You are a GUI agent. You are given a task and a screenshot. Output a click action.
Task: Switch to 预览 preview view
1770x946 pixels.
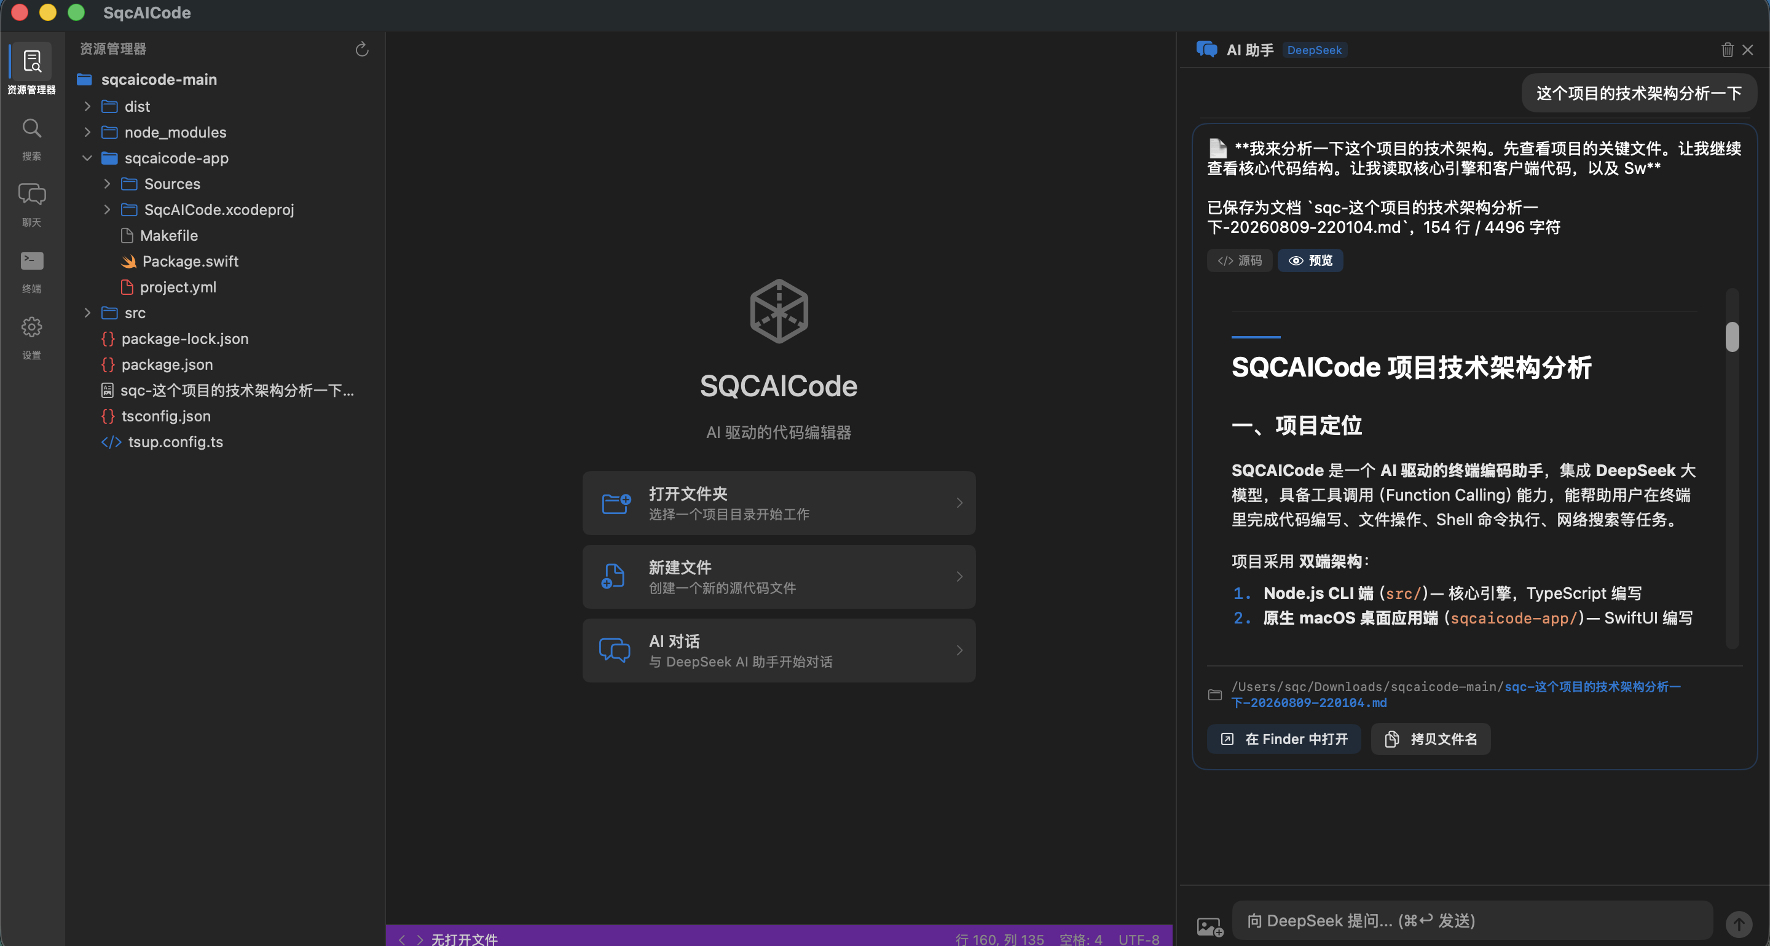[1310, 260]
